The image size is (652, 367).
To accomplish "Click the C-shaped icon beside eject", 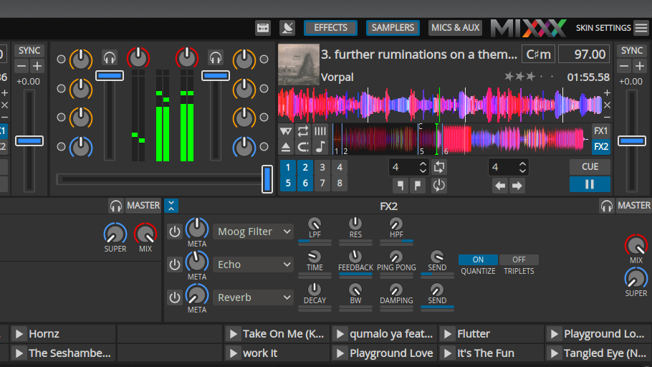I will (303, 147).
